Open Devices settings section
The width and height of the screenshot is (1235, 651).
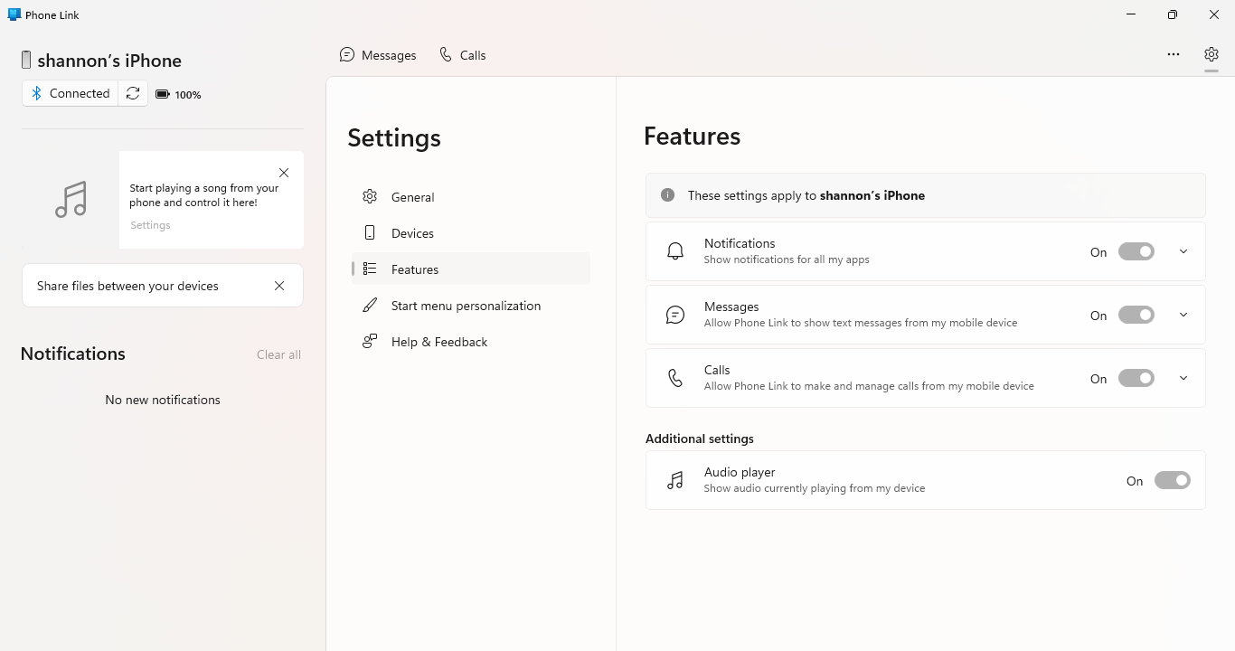pos(471,233)
